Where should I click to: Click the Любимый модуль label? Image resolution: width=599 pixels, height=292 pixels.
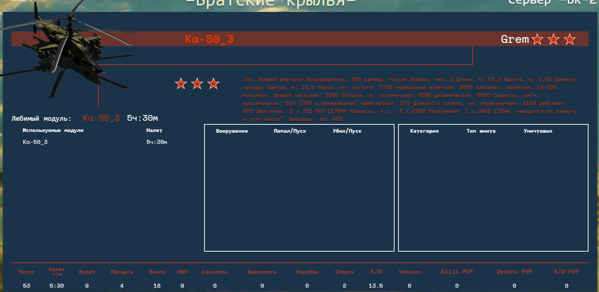[41, 119]
